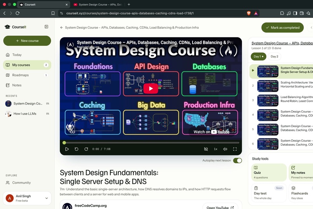Collapse the right lesson panel chevron
313x209 pixels.
pos(311,28)
